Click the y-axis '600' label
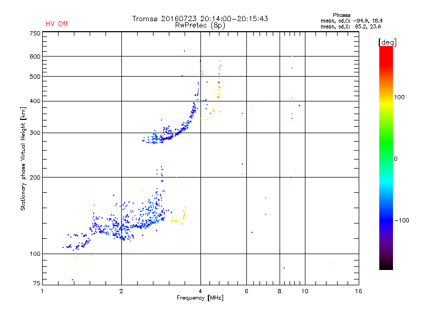This screenshot has height=317, width=422. pyautogui.click(x=35, y=57)
